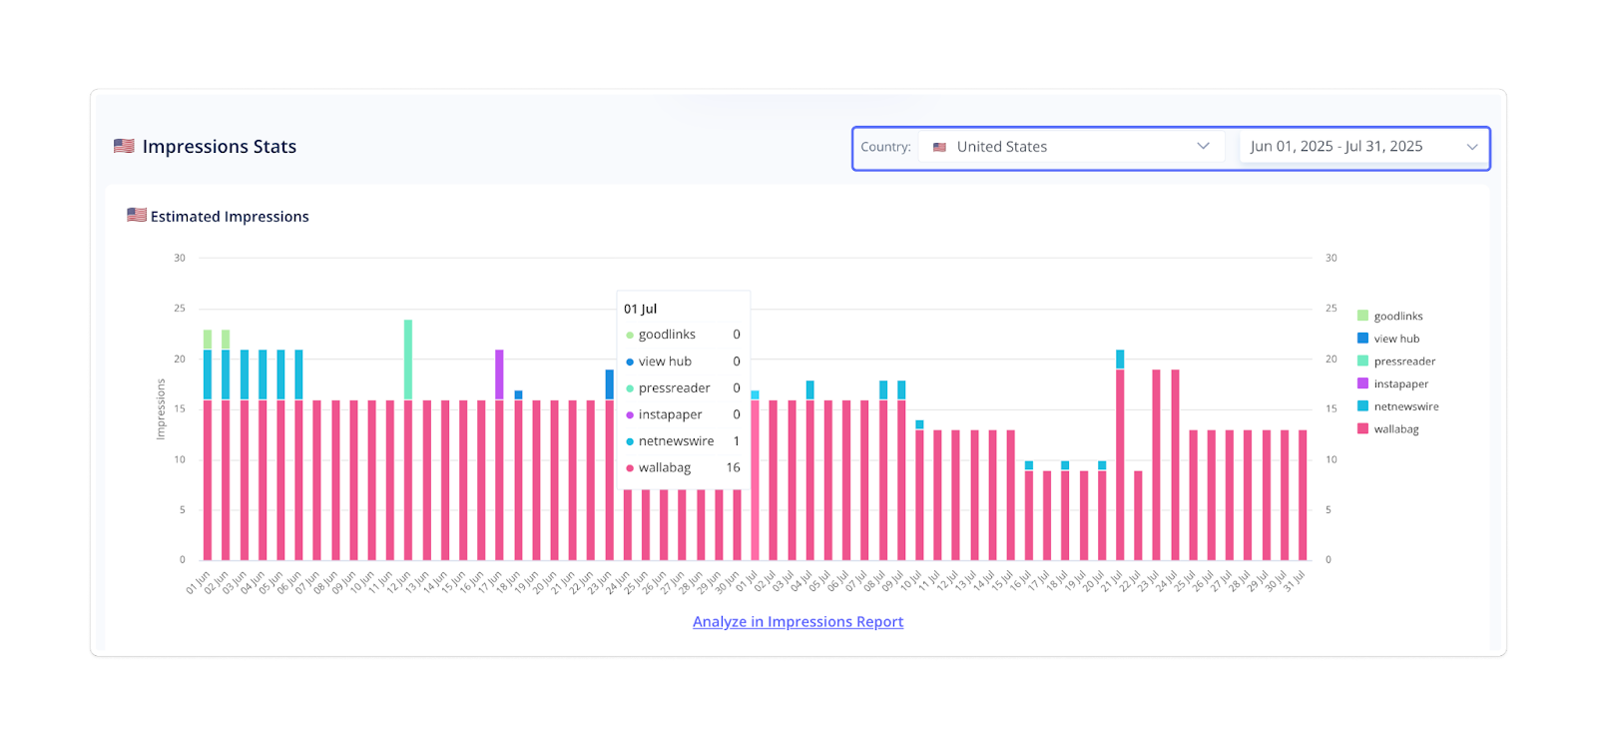This screenshot has height=748, width=1597.
Task: Toggle the goodlinks legend swatch
Action: click(x=1362, y=316)
